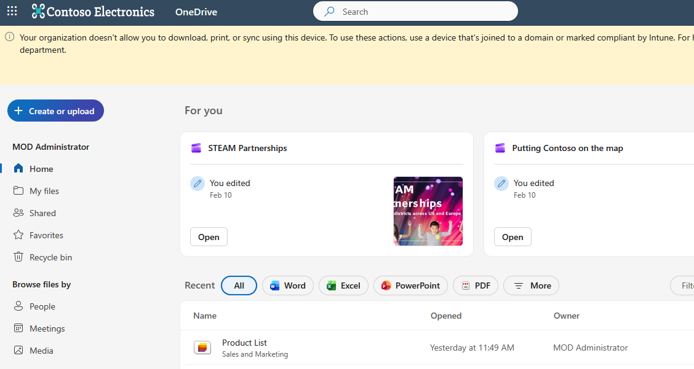This screenshot has width=694, height=369.
Task: Expand the More filters dropdown
Action: coord(531,285)
